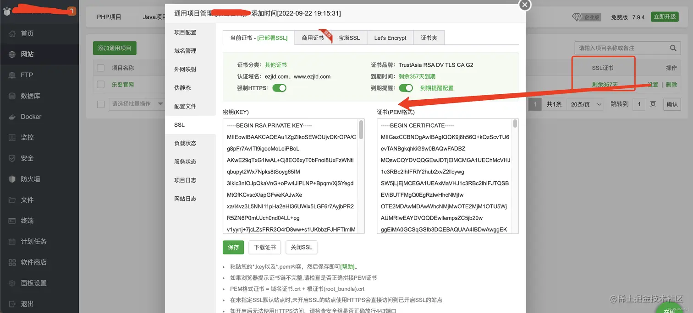Switch to the 宝塔SSL tab
Viewport: 693px width, 313px height.
click(349, 38)
